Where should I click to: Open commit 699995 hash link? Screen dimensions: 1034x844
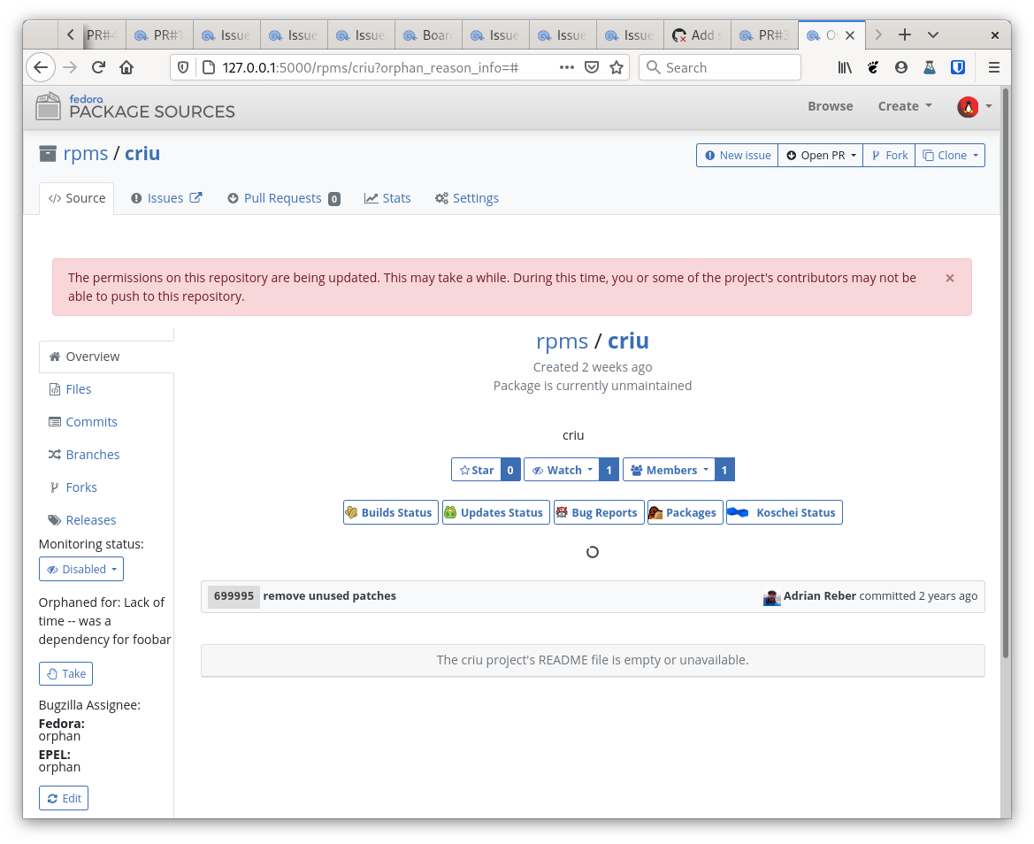click(234, 596)
